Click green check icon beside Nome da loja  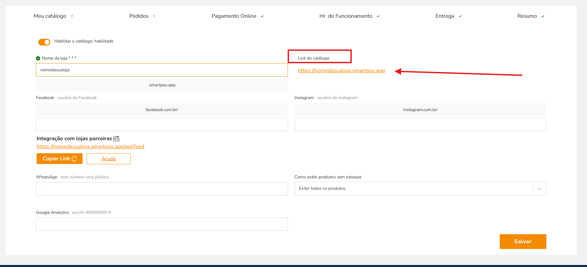click(x=38, y=58)
